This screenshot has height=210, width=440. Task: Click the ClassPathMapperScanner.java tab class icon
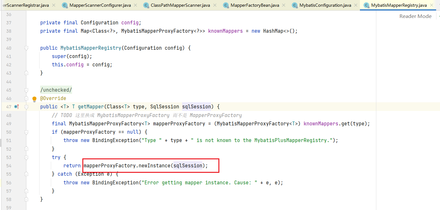[x=146, y=5]
